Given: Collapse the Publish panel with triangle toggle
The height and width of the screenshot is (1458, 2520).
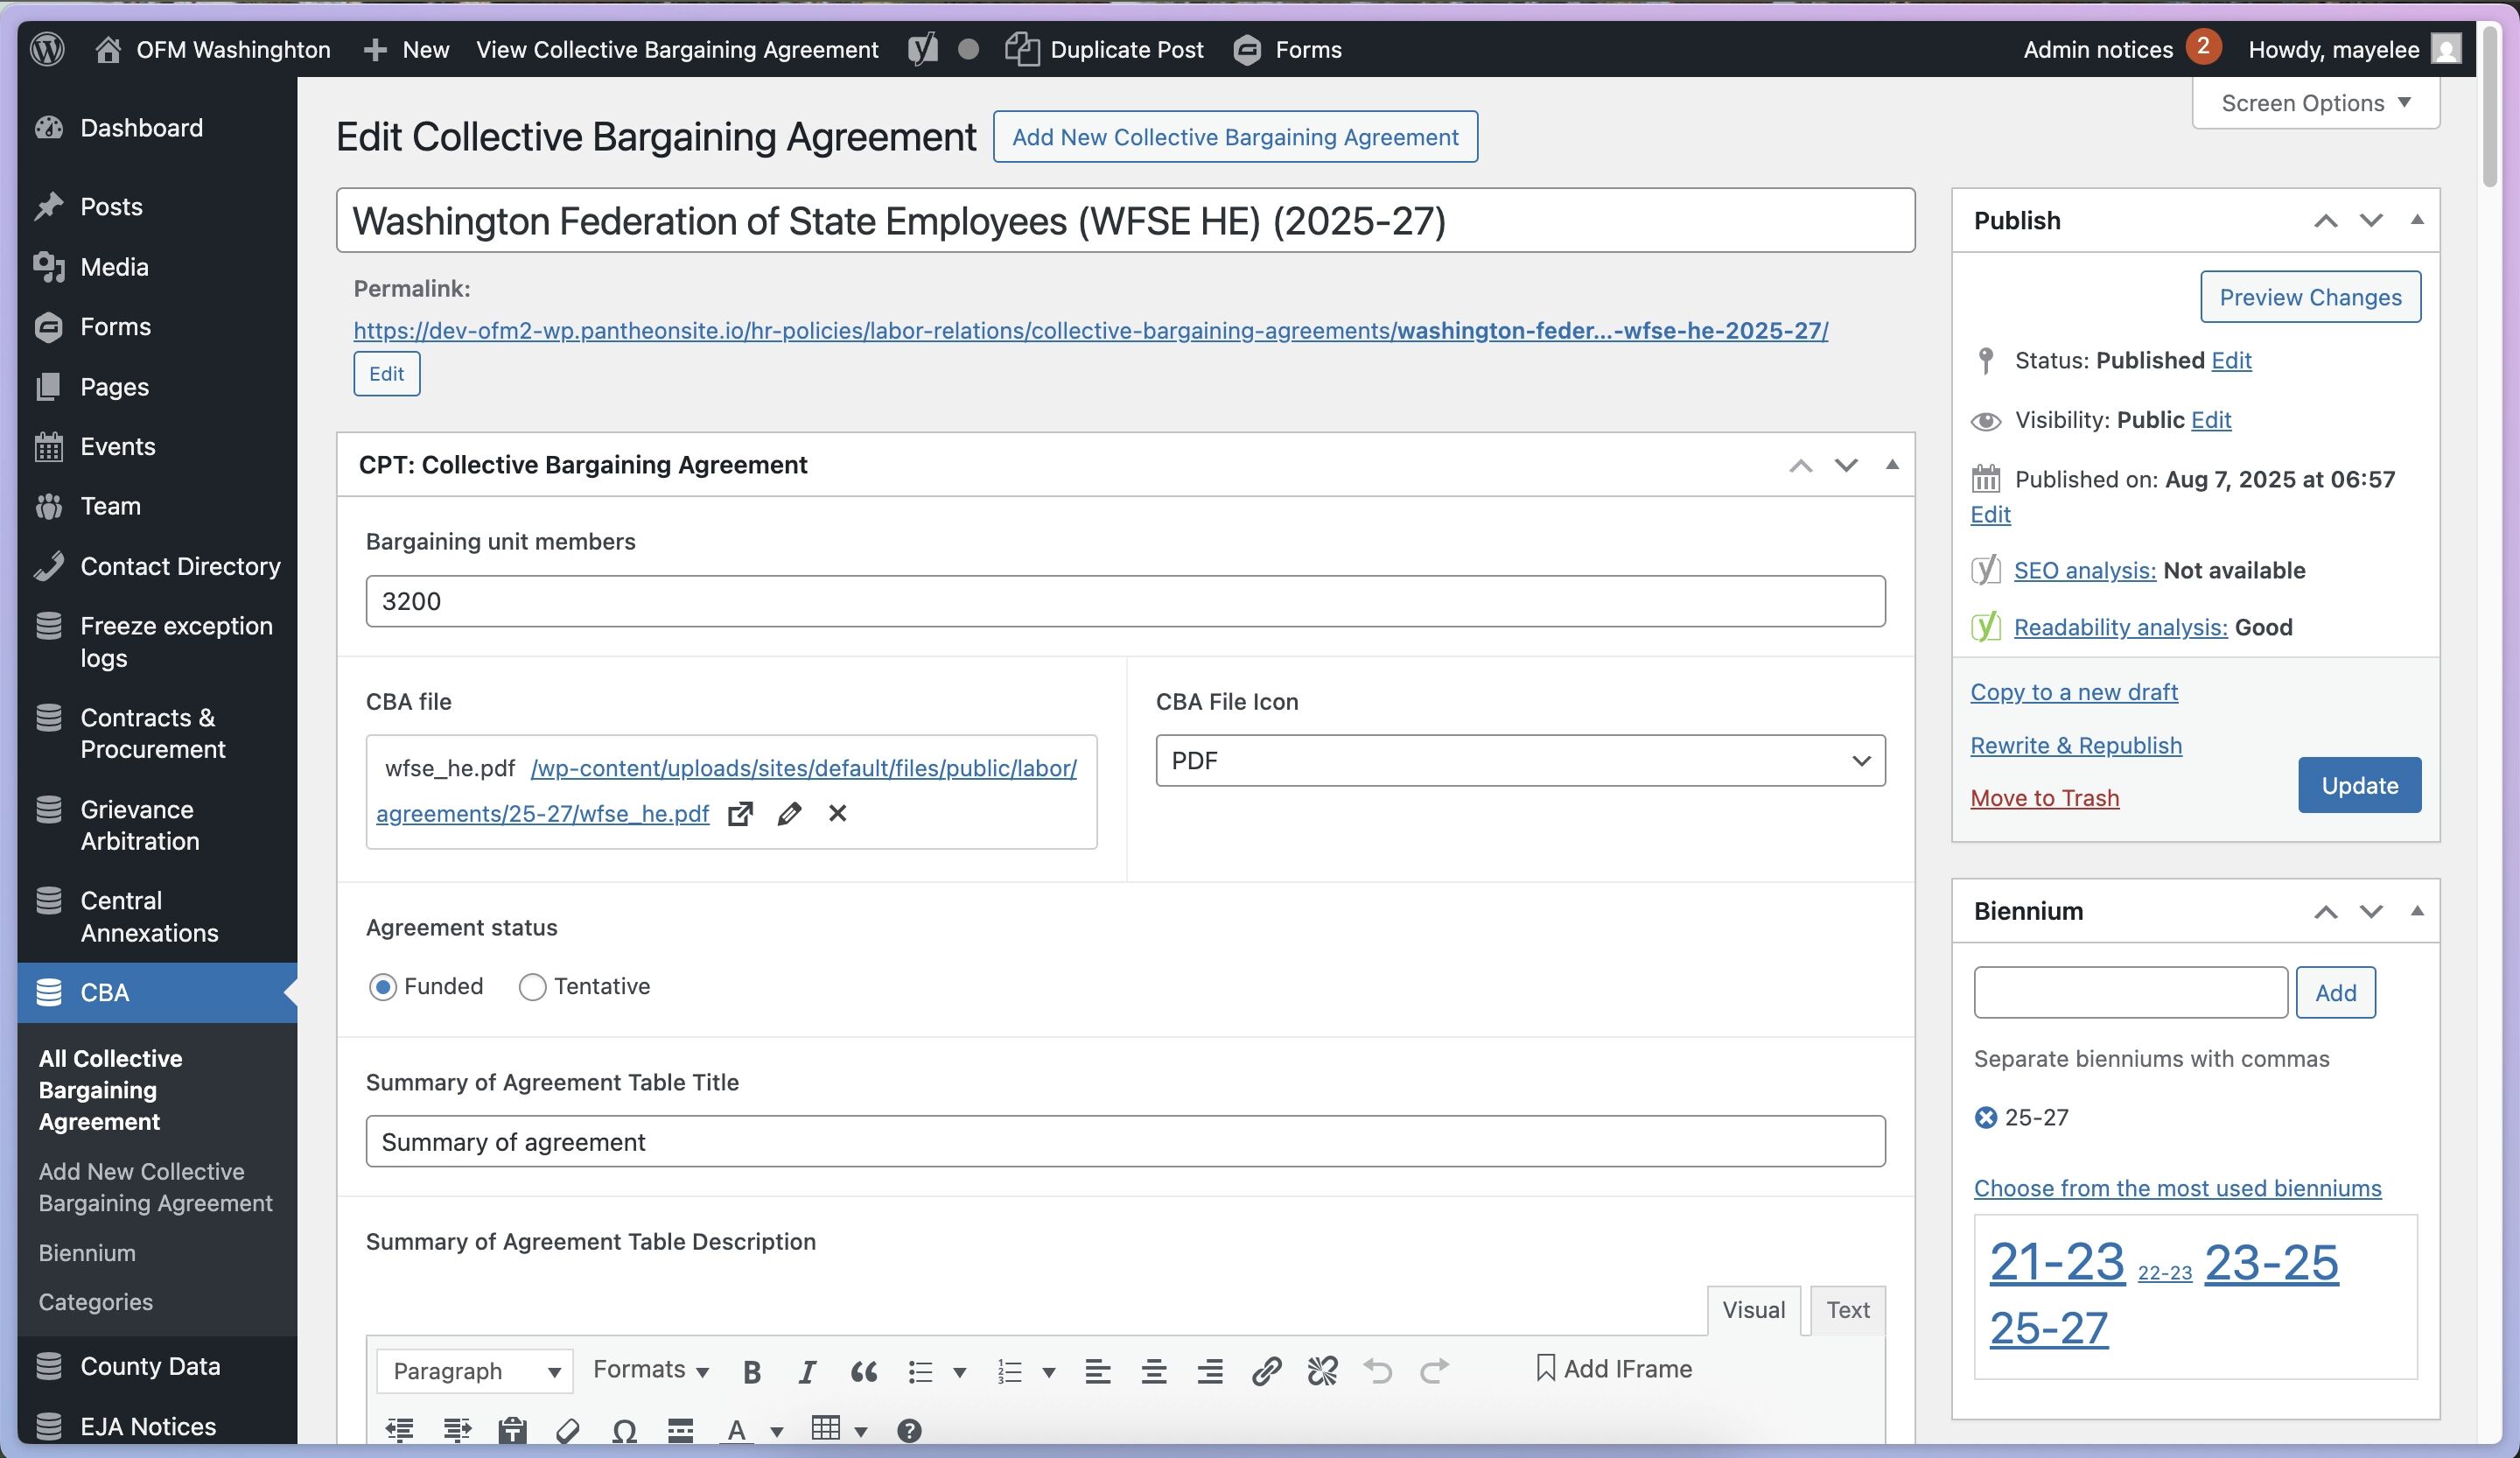Looking at the screenshot, I should pos(2416,220).
